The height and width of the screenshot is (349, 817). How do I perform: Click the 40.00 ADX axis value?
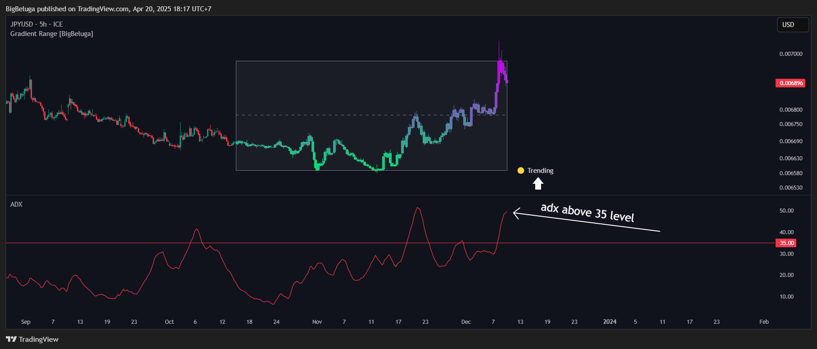[x=786, y=232]
